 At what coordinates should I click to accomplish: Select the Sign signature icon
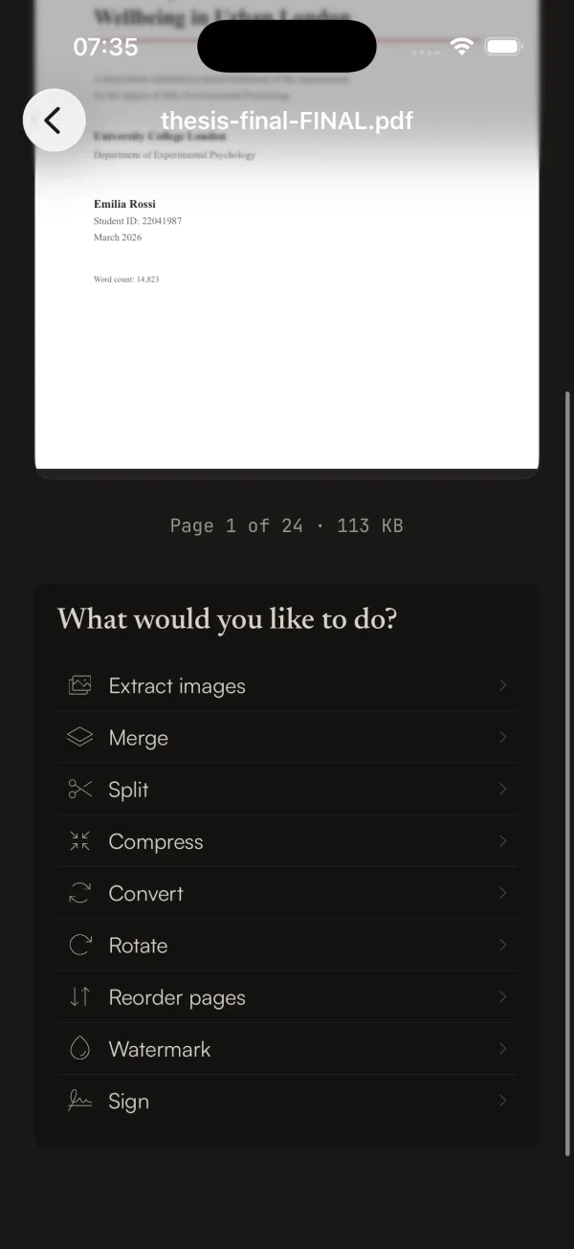(79, 1101)
